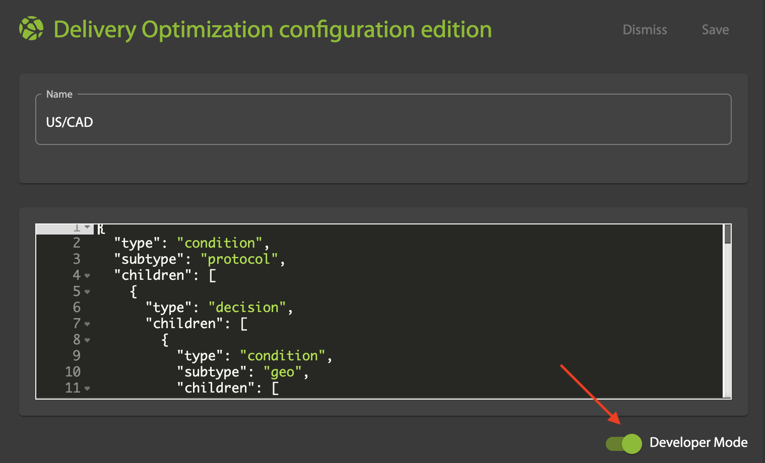Collapse the object starting on line 8
Image resolution: width=765 pixels, height=463 pixels.
(x=87, y=340)
